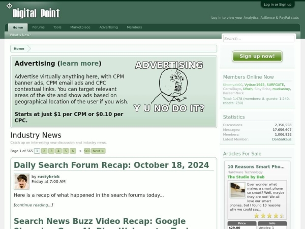The width and height of the screenshot is (305, 229).
Task: Click the star rating of the article
Action: pos(269,216)
